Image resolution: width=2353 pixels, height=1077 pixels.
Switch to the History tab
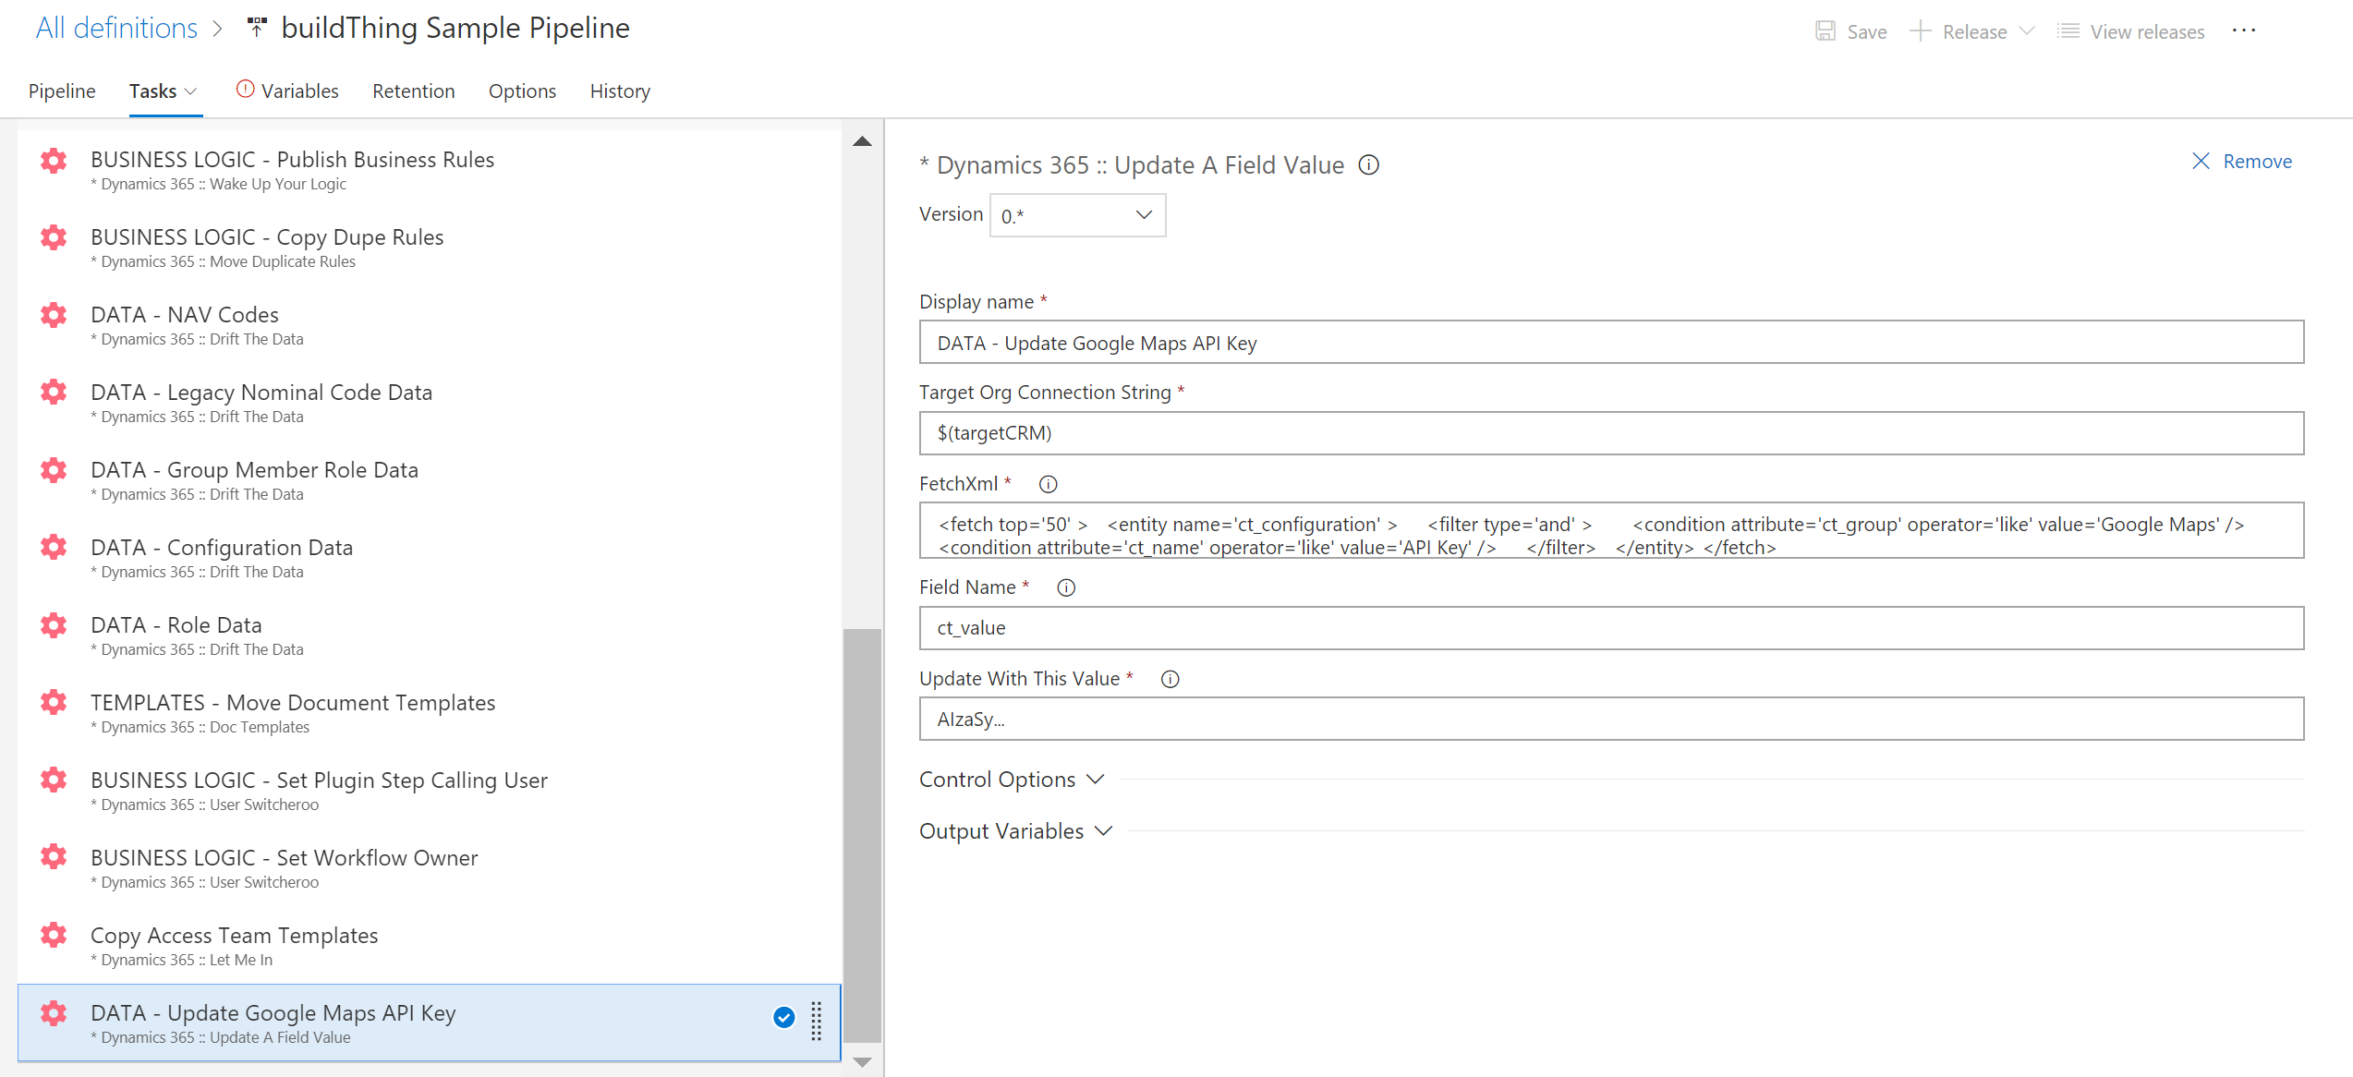(x=619, y=91)
